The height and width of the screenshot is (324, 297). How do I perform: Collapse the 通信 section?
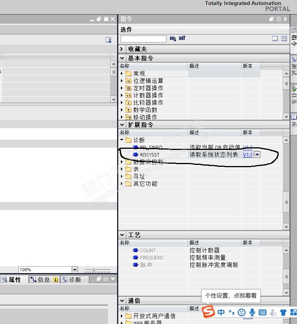coord(122,300)
